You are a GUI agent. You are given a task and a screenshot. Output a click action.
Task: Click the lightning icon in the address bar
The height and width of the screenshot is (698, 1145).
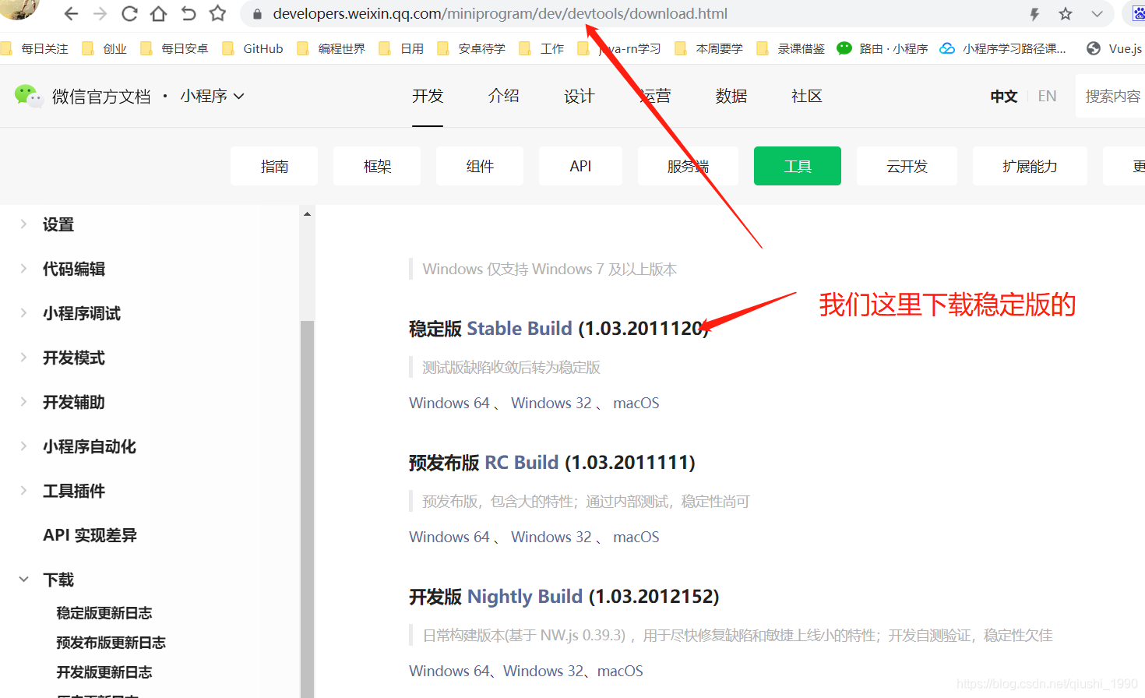(1035, 13)
